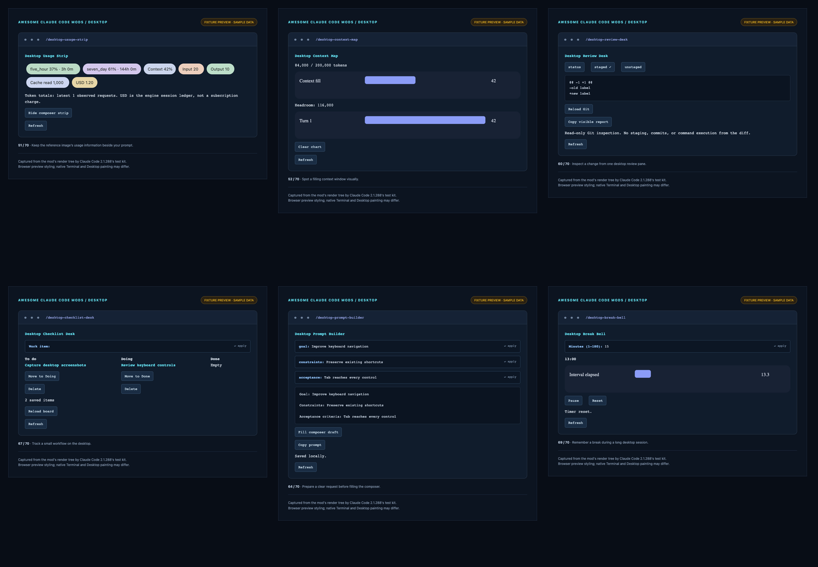Screen dimensions: 818x567
Task: Click Move to Doing button
Action: 42,376
